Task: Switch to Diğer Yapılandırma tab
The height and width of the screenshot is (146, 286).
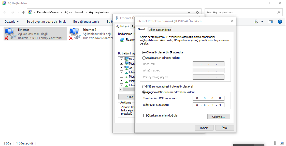Action: point(160,30)
